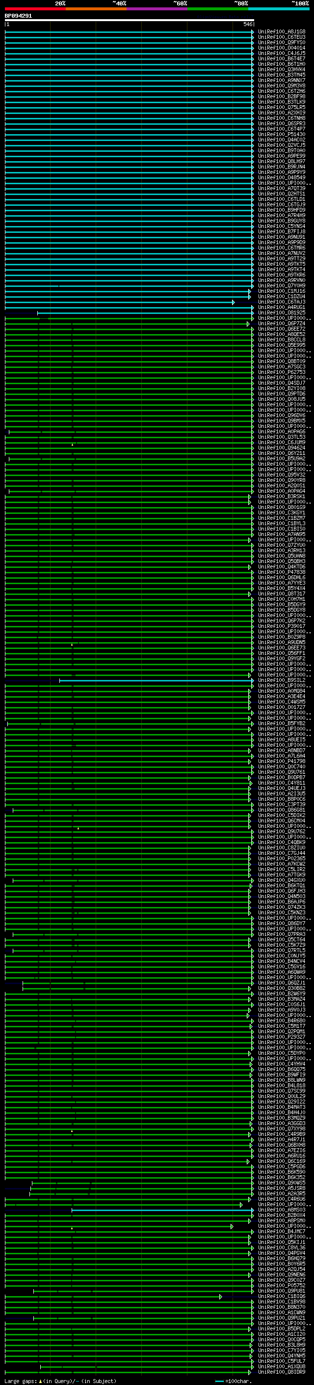Viewport: 314px width, 1385px height.
Task: Click the green ~80% identity legend segment
Action: point(218,9)
